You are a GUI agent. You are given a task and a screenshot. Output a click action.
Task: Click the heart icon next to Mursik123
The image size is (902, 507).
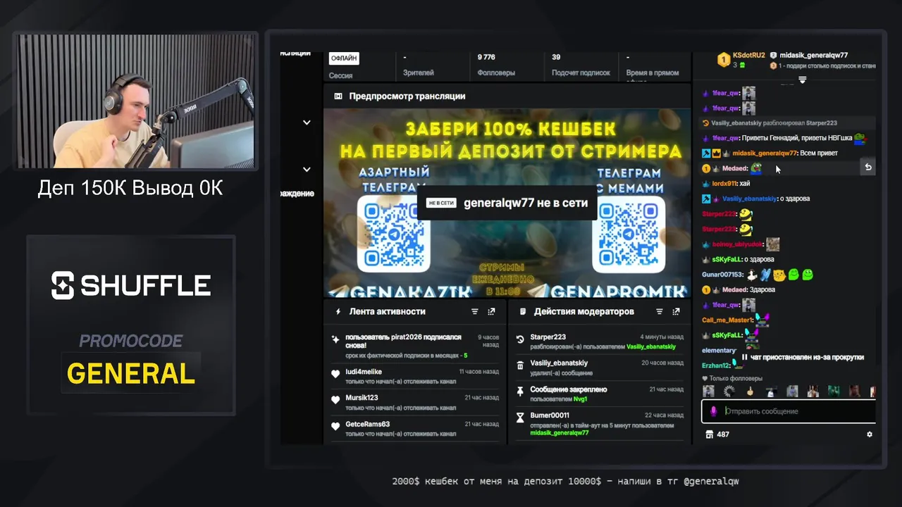335,401
